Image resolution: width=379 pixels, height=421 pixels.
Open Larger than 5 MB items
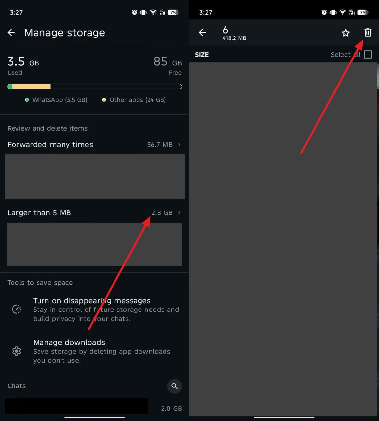point(39,213)
